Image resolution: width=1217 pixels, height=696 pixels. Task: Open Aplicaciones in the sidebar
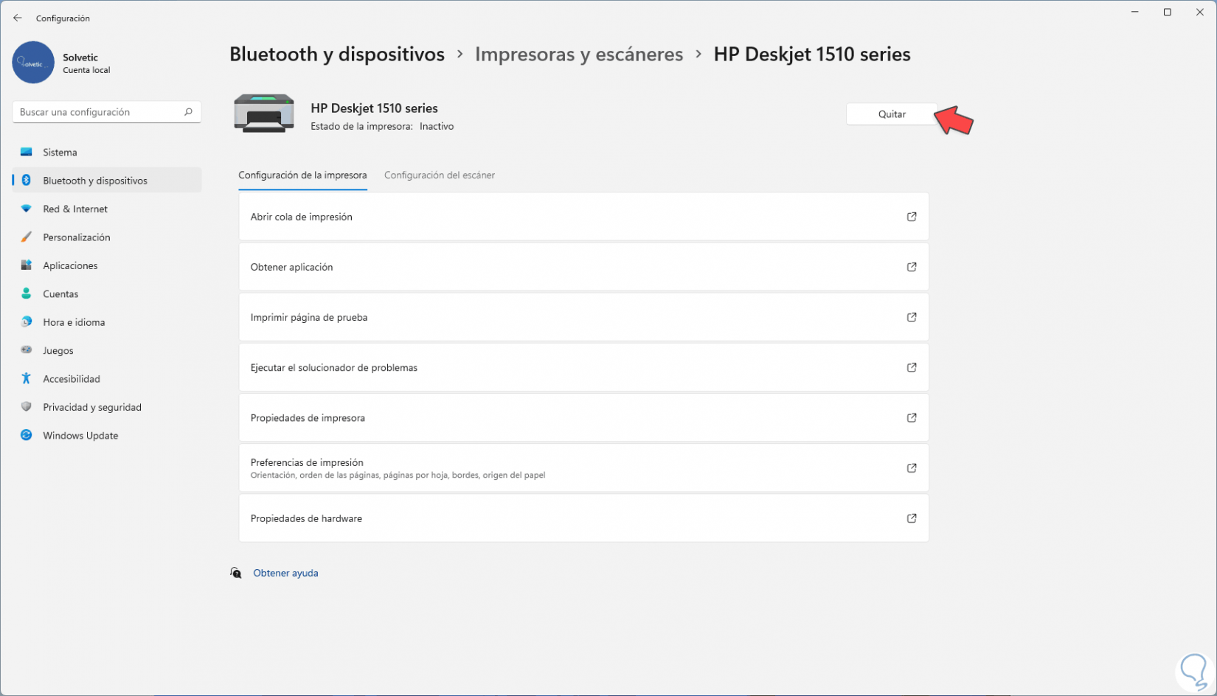70,266
